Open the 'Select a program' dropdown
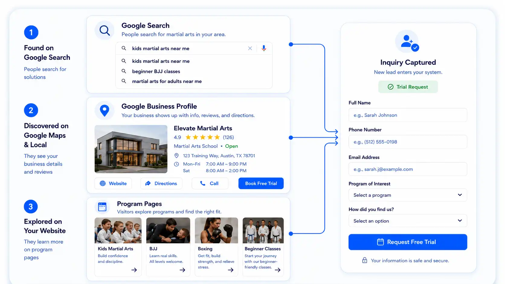 (x=408, y=195)
